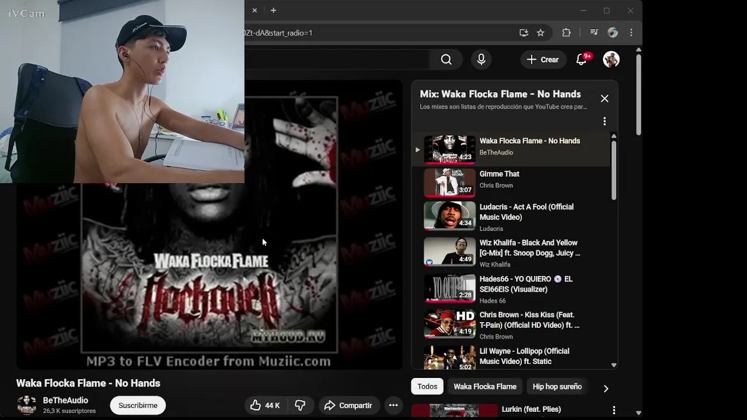Screen dimensions: 747x420
Task: Click the 26,3 K suscriptores text
Action: tap(69, 411)
